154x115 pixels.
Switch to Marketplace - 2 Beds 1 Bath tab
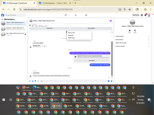click(55, 3)
